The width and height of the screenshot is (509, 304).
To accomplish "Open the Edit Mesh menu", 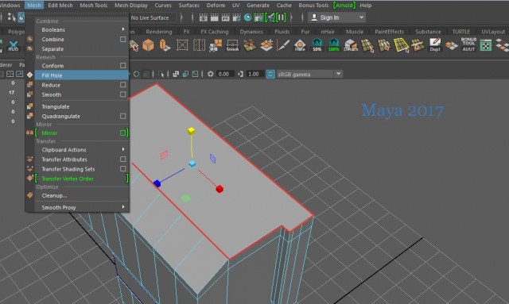I will pos(60,6).
